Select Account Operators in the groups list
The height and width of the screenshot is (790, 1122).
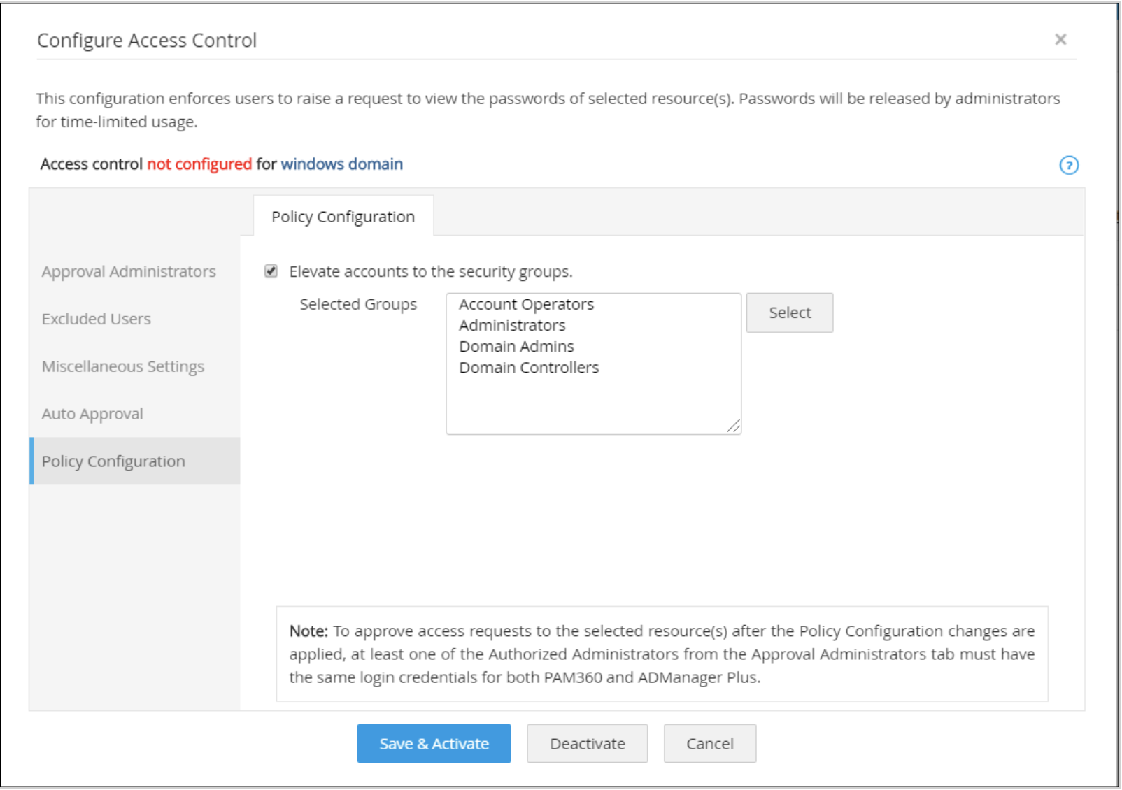[x=526, y=304]
